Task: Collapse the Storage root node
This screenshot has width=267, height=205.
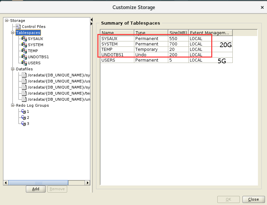Action: (7, 21)
